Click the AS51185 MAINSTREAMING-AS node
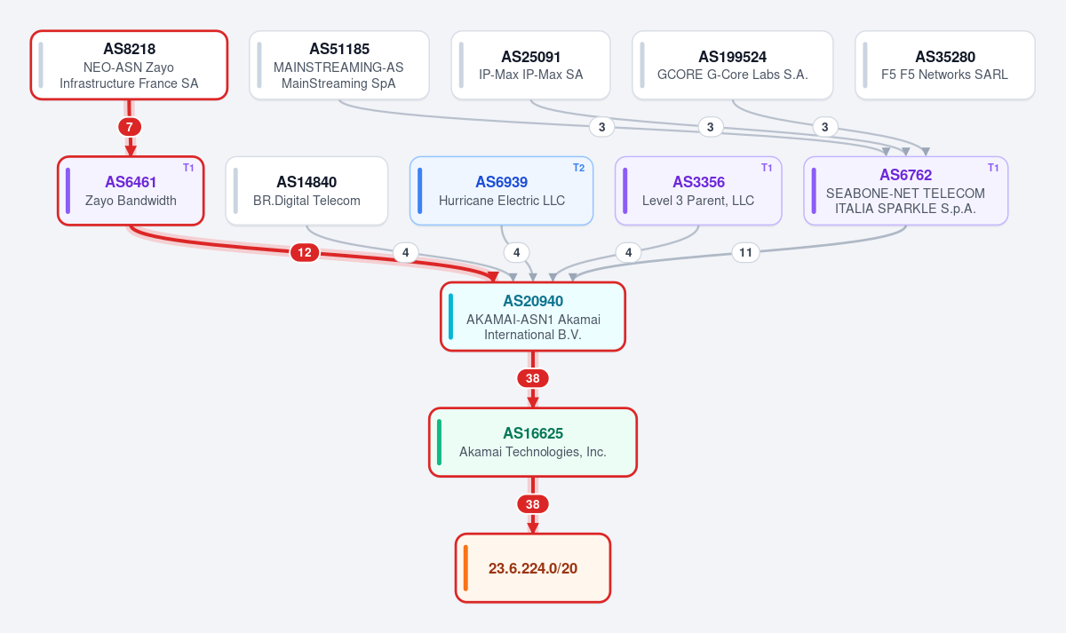This screenshot has width=1066, height=633. (339, 65)
